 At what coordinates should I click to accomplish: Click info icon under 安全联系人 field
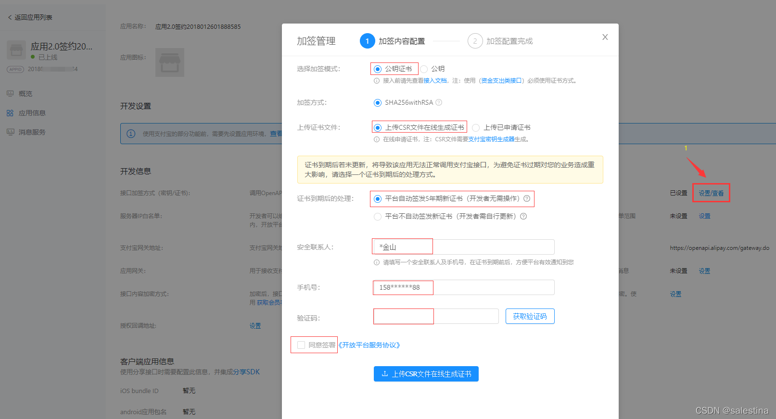pos(377,262)
